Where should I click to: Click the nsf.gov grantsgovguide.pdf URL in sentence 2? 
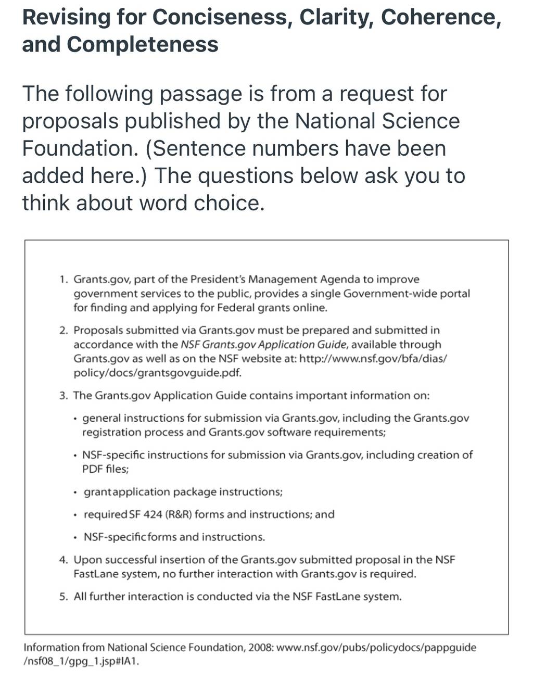(260, 365)
